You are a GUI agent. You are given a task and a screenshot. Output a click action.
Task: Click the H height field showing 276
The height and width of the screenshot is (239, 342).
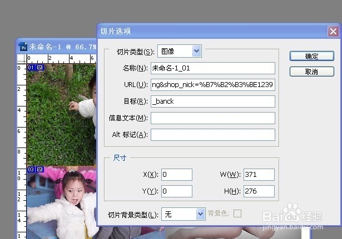point(259,191)
